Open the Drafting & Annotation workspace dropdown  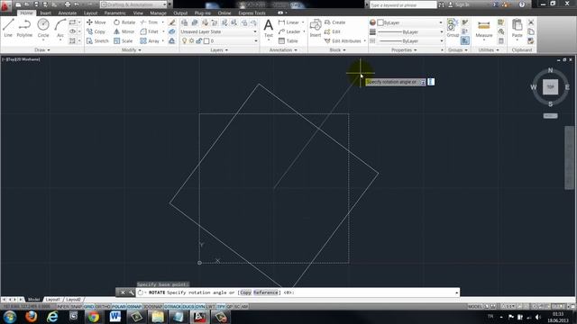click(x=133, y=4)
